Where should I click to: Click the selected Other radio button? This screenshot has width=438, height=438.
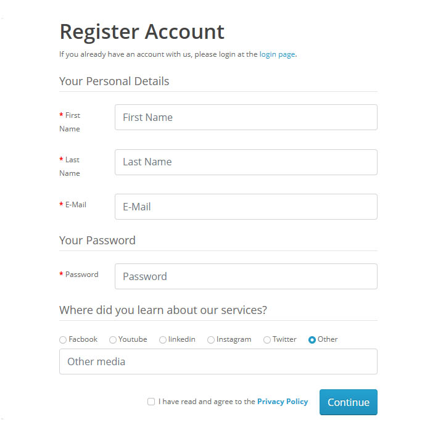click(x=312, y=340)
